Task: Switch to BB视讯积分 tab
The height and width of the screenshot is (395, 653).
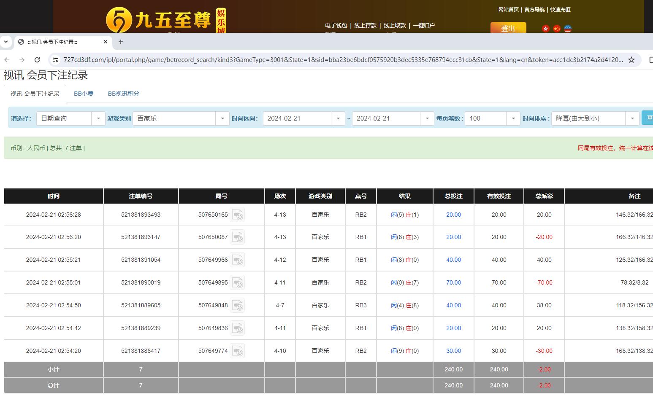Action: [x=124, y=94]
